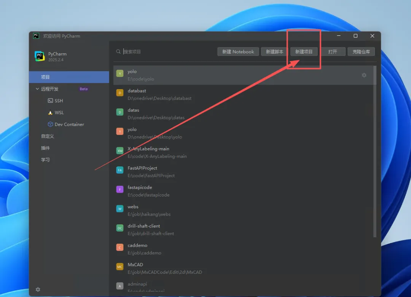Viewport: 411px width, 297px height.
Task: Click 新建脚本 button
Action: (x=274, y=52)
